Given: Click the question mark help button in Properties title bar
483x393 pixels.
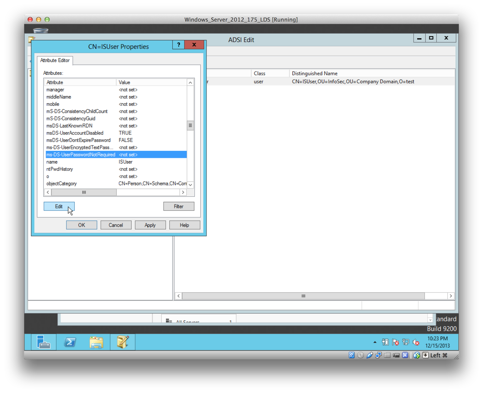Looking at the screenshot, I should pos(178,45).
